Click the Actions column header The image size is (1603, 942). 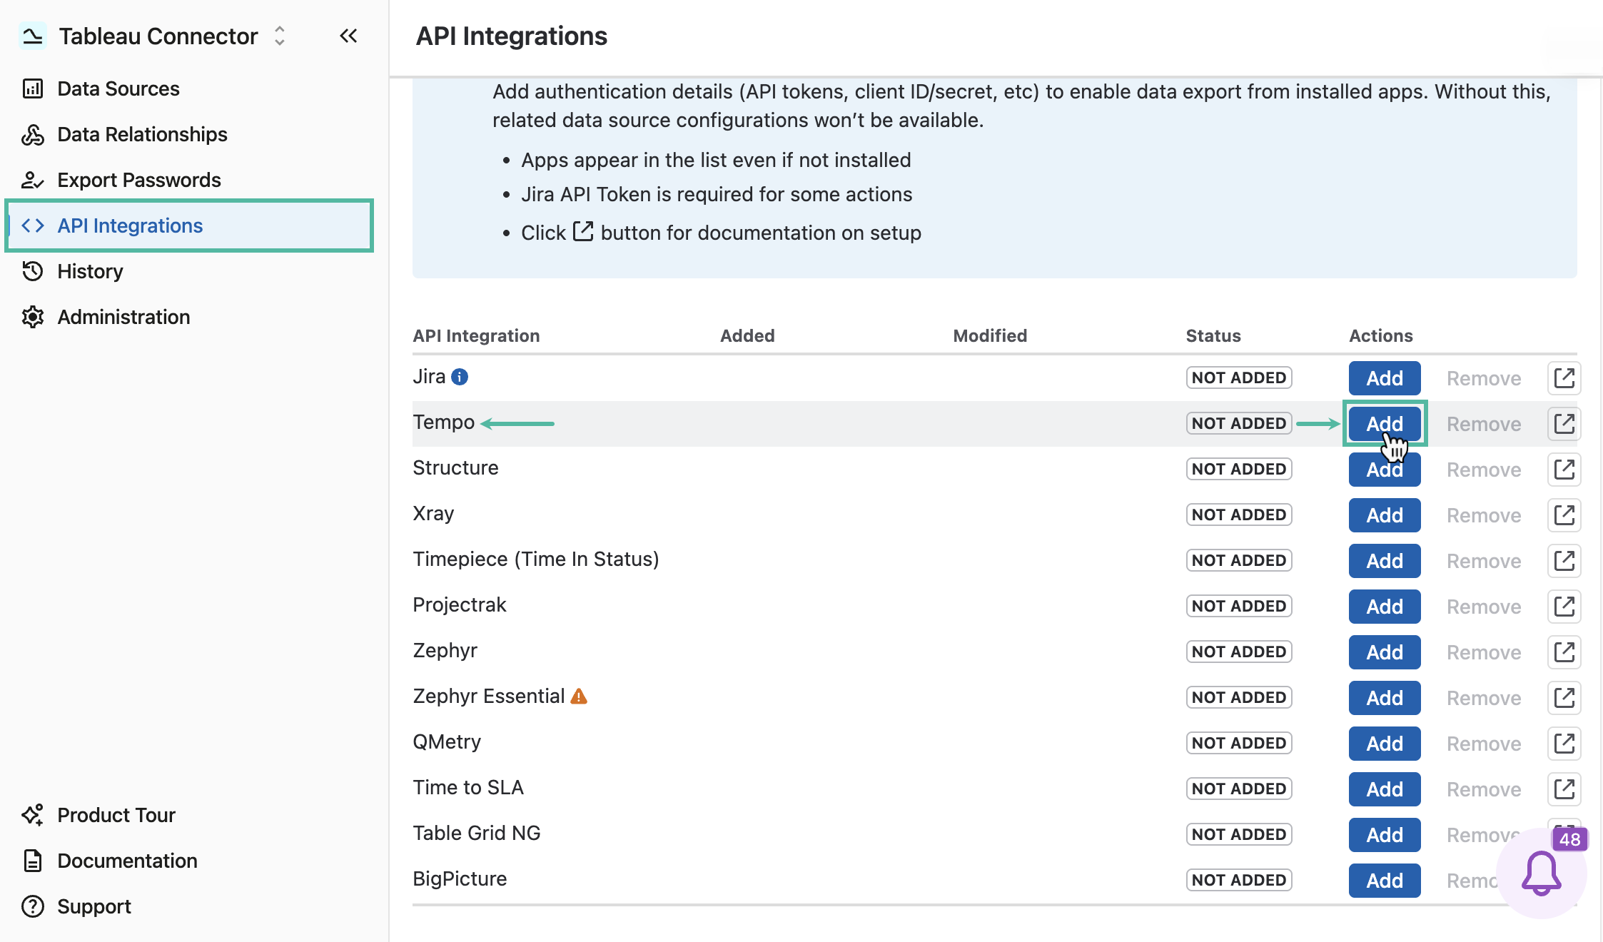(x=1380, y=335)
